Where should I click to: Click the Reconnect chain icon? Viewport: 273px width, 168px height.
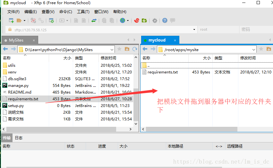pyautogui.click(x=41, y=20)
